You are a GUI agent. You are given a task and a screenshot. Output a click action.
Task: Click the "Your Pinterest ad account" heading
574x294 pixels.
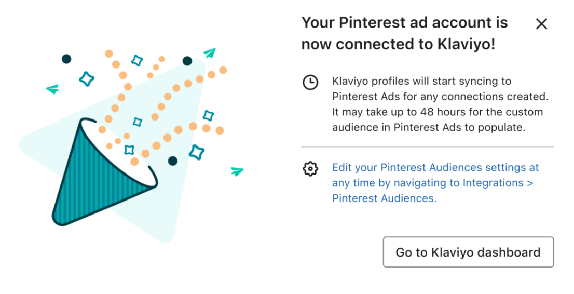(x=404, y=23)
